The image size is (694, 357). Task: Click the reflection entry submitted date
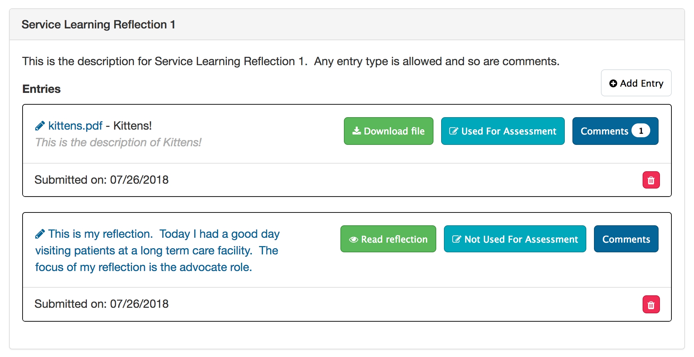pyautogui.click(x=101, y=304)
